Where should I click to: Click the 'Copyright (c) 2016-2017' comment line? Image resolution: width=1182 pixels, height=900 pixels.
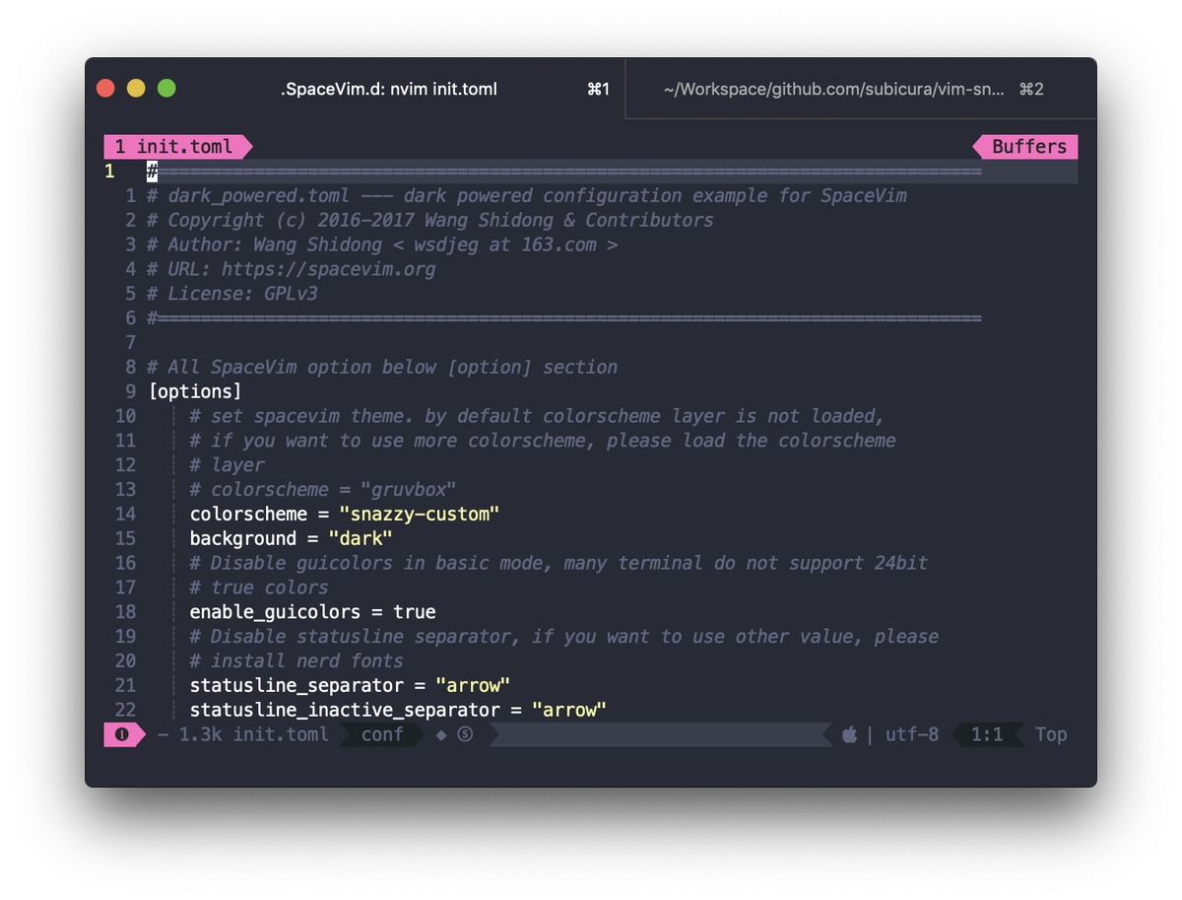coord(430,220)
